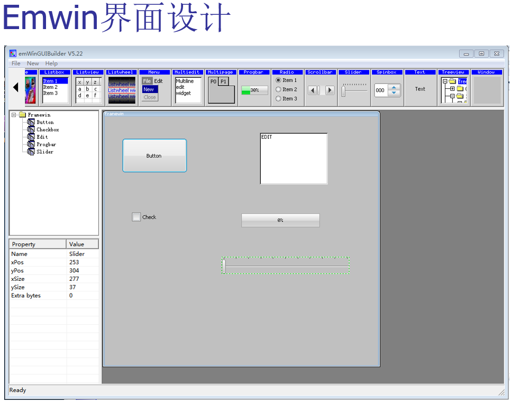
Task: Pick the Window widget in the palette
Action: coord(487,87)
